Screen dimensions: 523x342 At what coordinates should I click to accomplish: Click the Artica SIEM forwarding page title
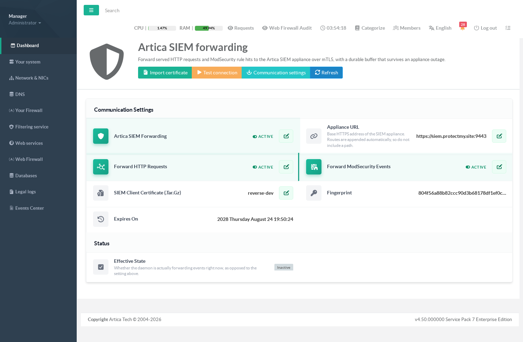(x=193, y=47)
